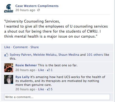Open the like count on Rya Lally's comment
Viewport: 115px width, 102px height.
coord(50,89)
